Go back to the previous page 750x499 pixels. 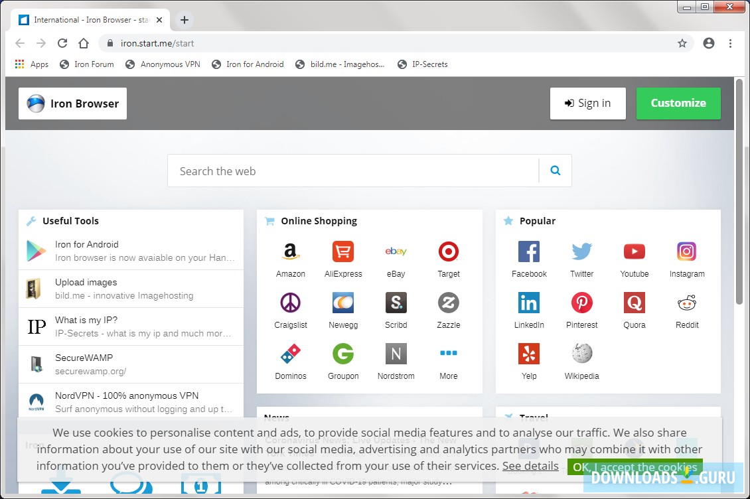20,44
